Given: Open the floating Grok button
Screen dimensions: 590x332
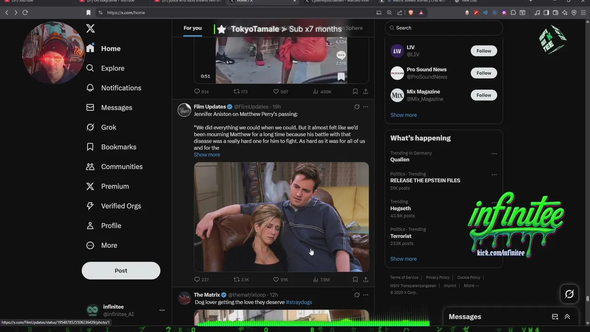Looking at the screenshot, I should [569, 294].
